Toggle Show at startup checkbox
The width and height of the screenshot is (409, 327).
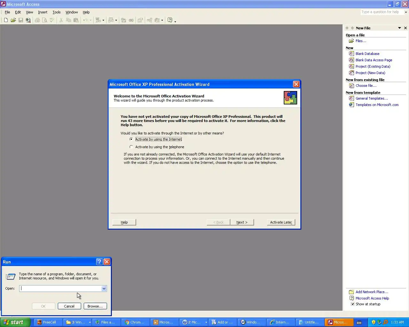pos(352,304)
